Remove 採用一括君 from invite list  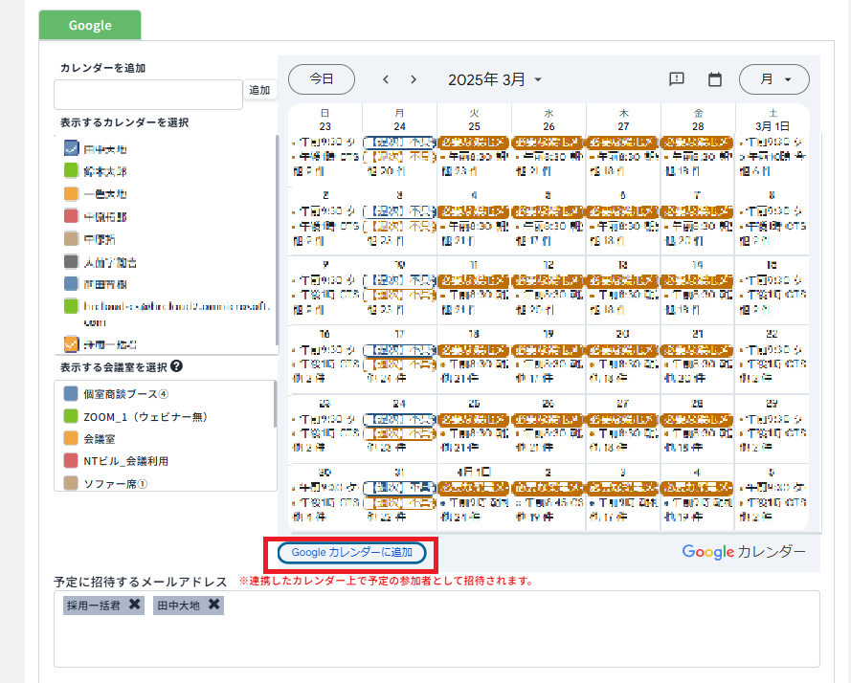tap(135, 605)
